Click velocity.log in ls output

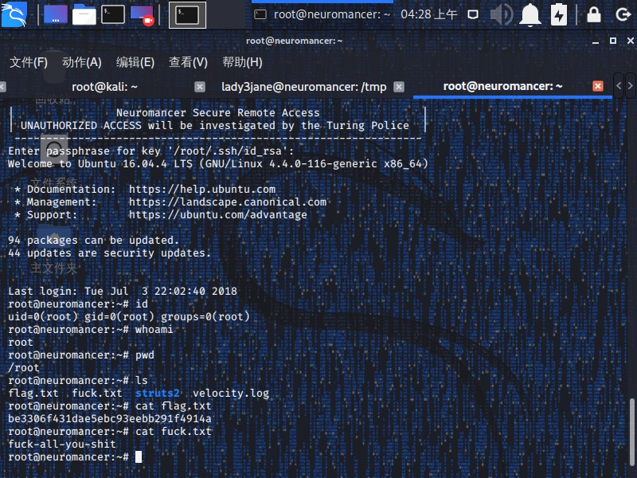pyautogui.click(x=231, y=393)
